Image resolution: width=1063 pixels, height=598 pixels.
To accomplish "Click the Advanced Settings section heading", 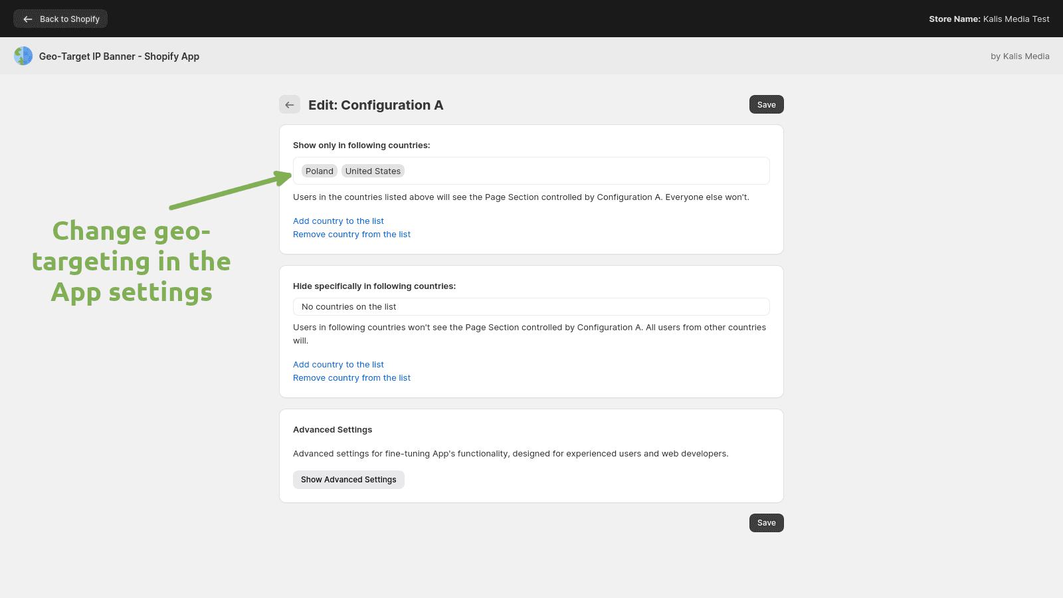I will 332,430.
